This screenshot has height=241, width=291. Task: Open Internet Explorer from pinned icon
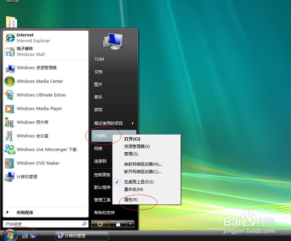pyautogui.click(x=10, y=38)
